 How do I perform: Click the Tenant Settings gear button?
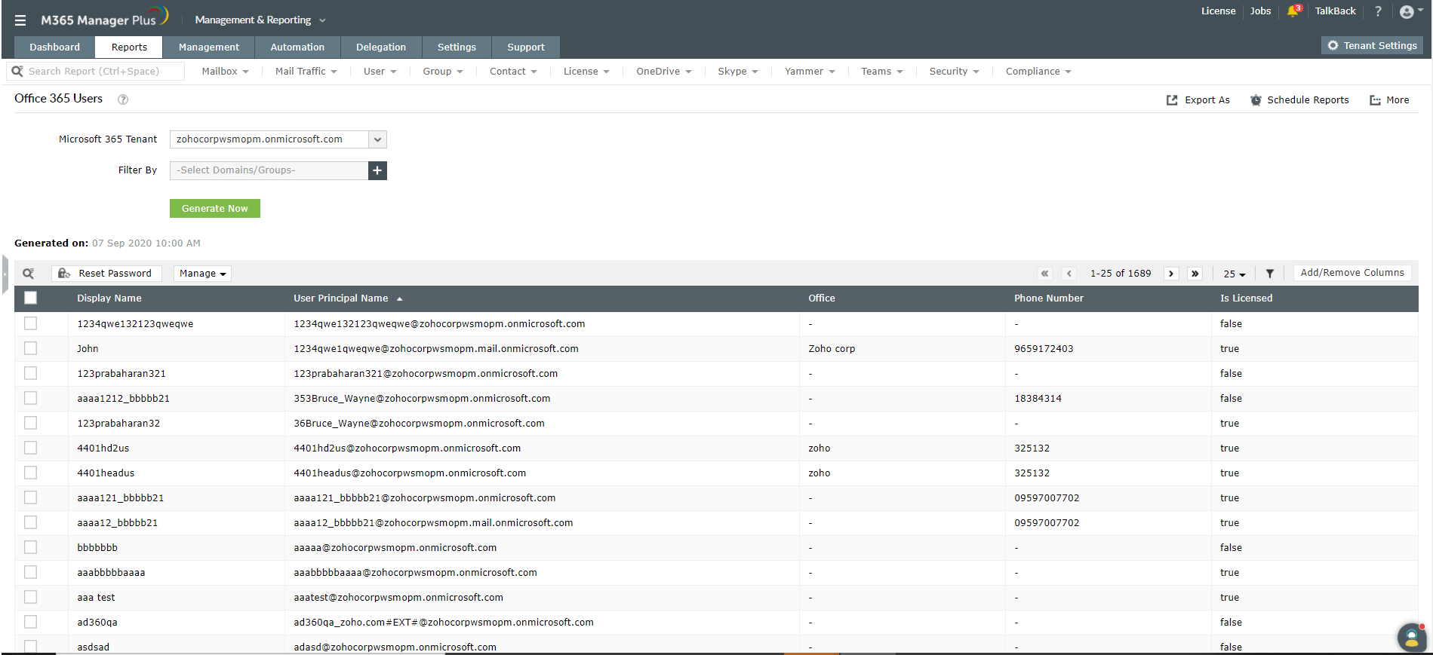pos(1372,46)
